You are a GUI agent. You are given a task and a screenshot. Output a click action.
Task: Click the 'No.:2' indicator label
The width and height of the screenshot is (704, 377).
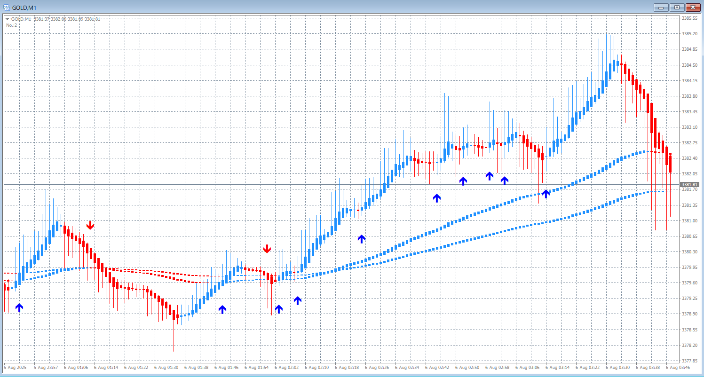[x=12, y=25]
